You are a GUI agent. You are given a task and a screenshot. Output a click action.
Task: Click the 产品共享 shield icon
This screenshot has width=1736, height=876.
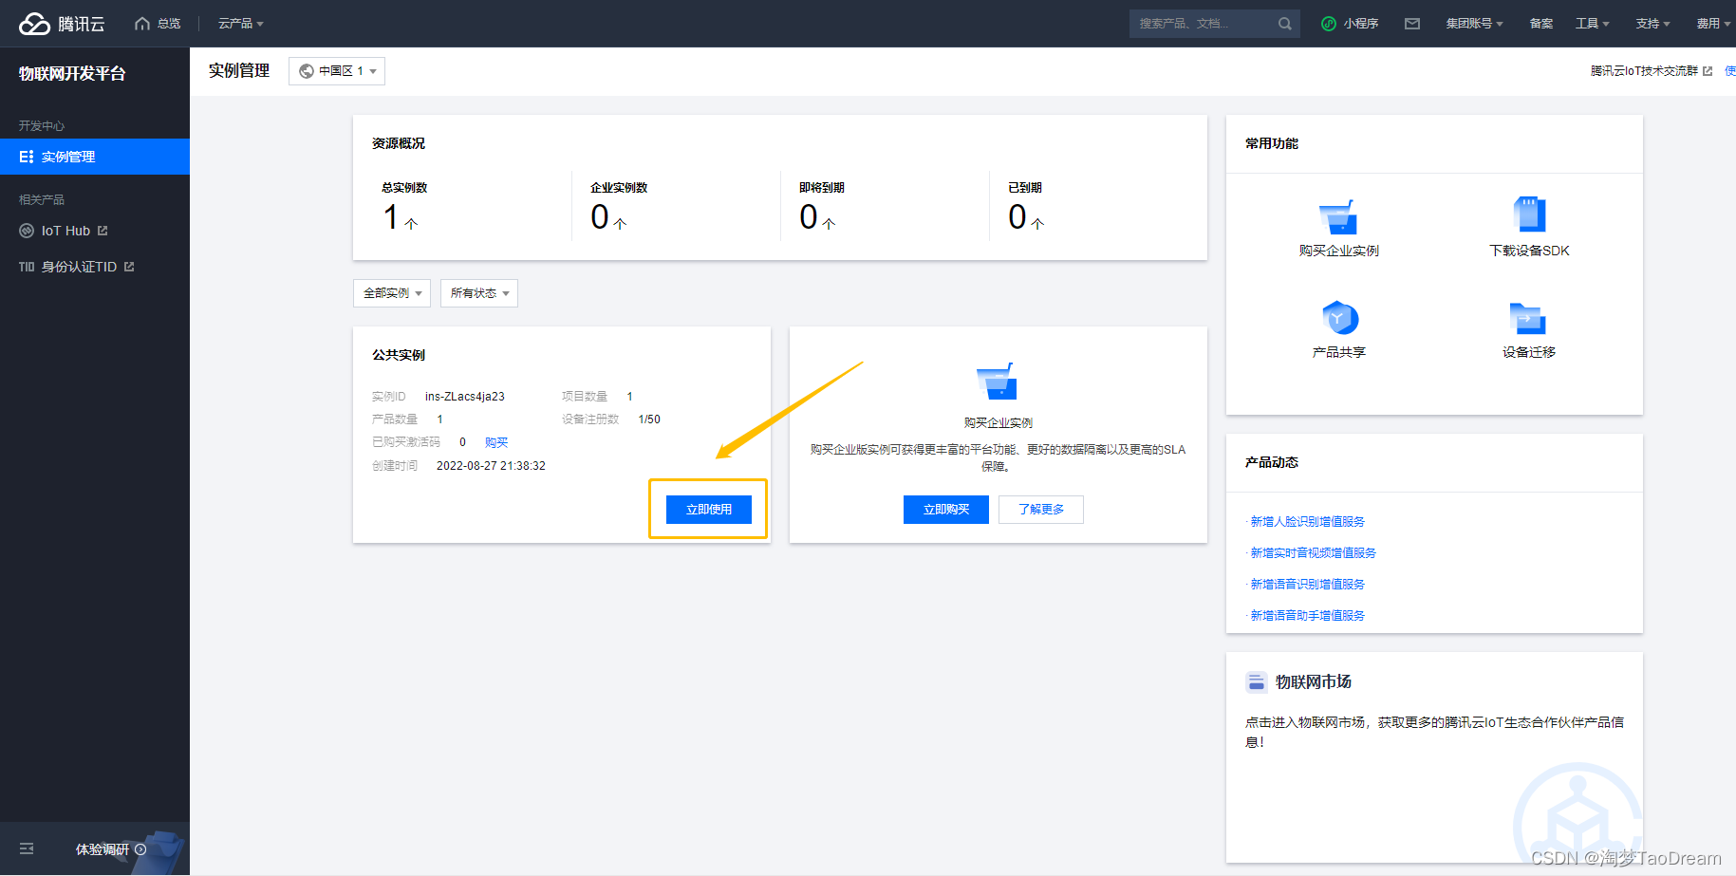tap(1339, 318)
